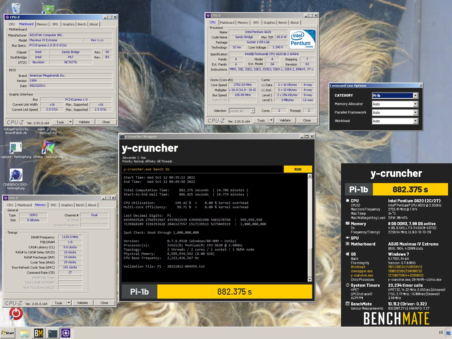Click the y-cruncher output scroll-up arrow

[x=310, y=176]
